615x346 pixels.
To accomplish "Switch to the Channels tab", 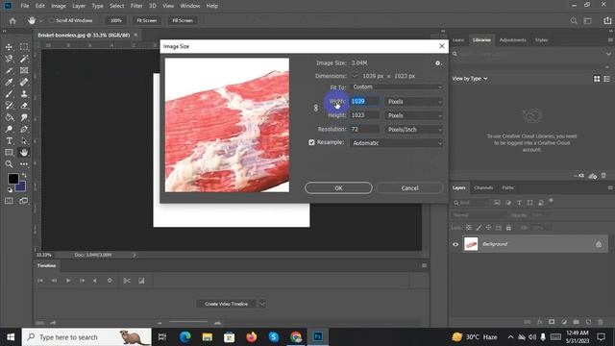I will 483,188.
